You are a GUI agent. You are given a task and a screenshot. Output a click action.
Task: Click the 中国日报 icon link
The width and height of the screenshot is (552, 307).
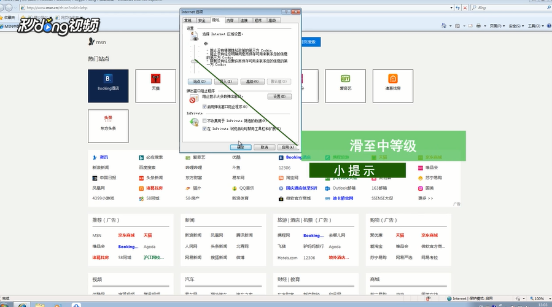(x=95, y=178)
